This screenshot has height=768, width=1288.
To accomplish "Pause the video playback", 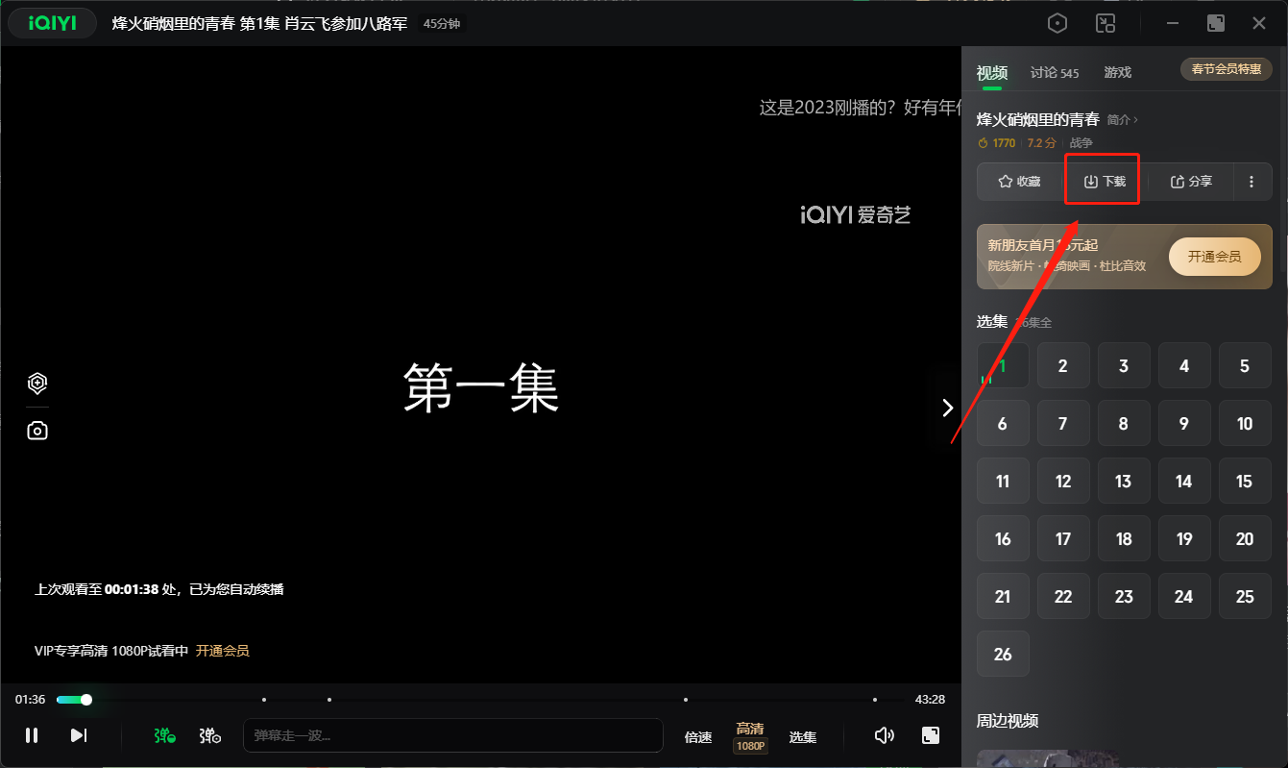I will pyautogui.click(x=32, y=735).
